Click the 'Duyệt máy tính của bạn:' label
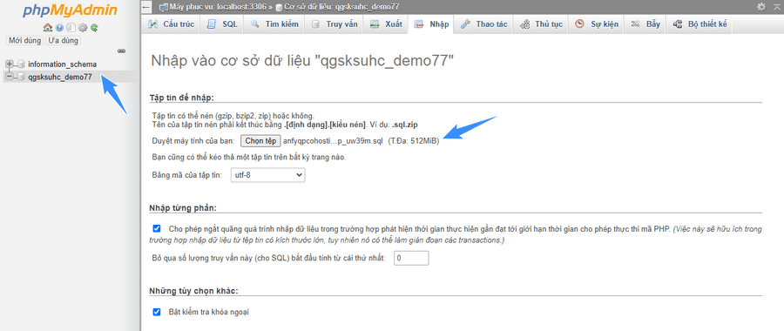Image resolution: width=784 pixels, height=331 pixels. pyautogui.click(x=193, y=141)
